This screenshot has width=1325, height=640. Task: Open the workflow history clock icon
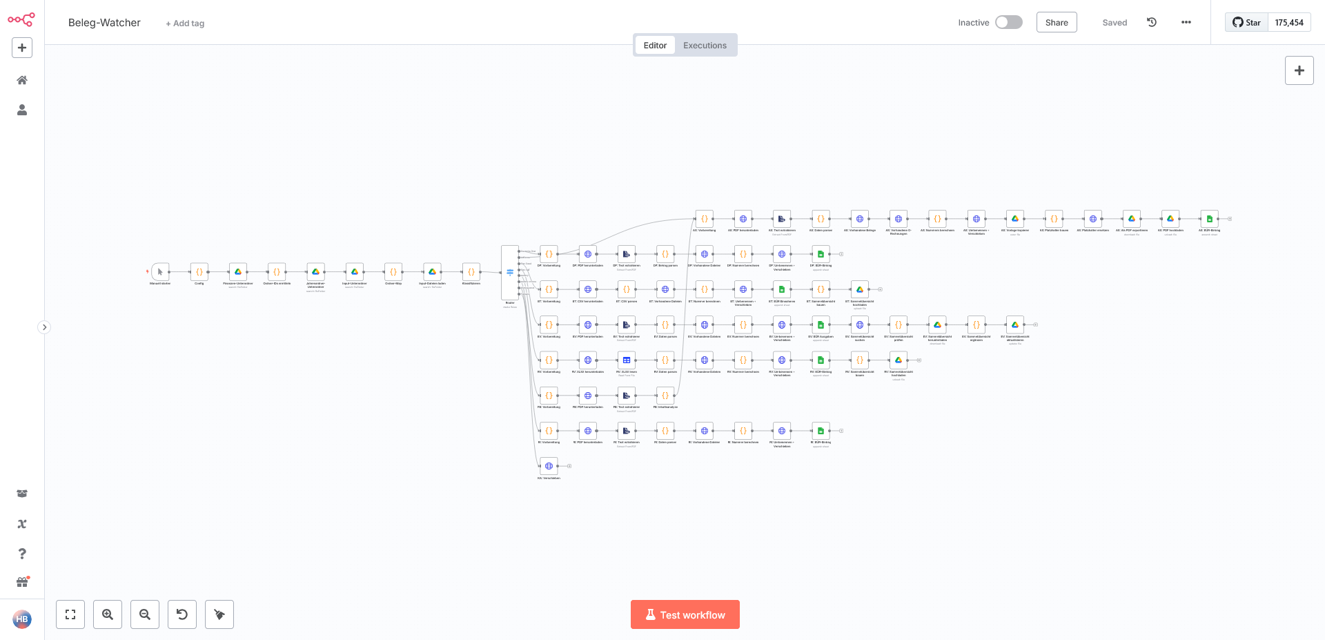coord(1152,22)
